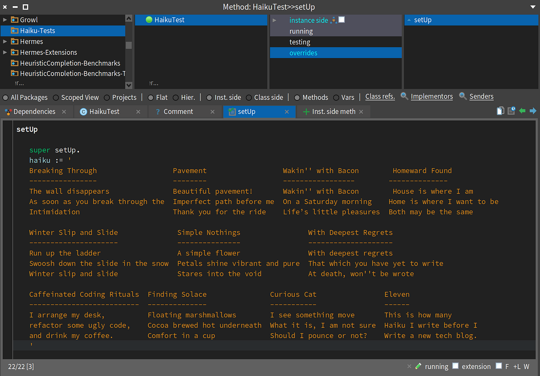Viewport: 540px width, 376px height.
Task: Close the Comment tab
Action: point(213,112)
